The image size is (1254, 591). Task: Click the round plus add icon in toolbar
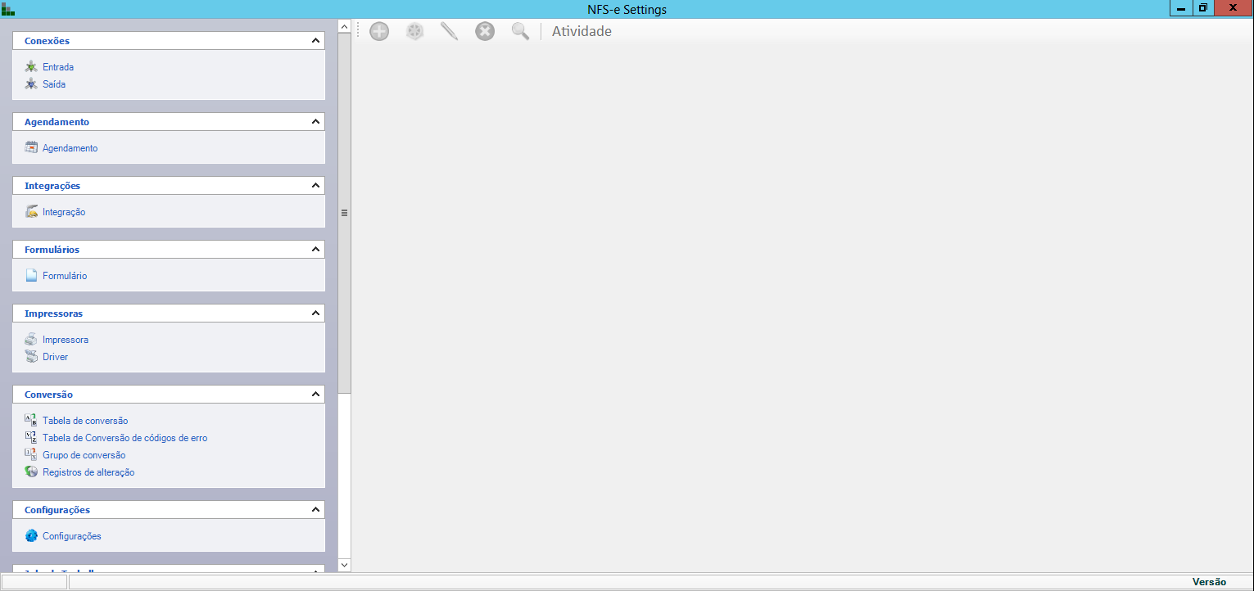coord(379,32)
